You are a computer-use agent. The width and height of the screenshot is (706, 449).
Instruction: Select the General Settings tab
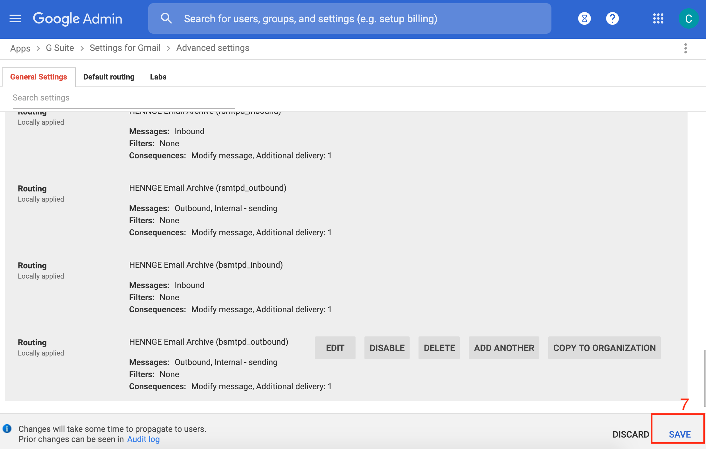tap(38, 77)
